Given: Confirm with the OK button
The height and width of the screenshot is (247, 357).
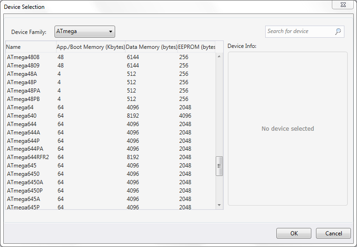Looking at the screenshot, I should 294,234.
